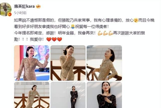The width and height of the screenshot is (161, 108).
Task: Open the fifth photo, full-length black dress
Action: [68, 95]
